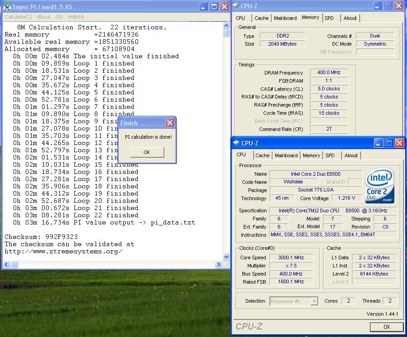
Task: Maximize the Super PI window
Action: coord(214,6)
